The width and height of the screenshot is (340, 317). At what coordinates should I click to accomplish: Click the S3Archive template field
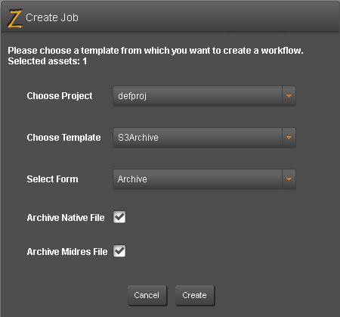pos(197,138)
